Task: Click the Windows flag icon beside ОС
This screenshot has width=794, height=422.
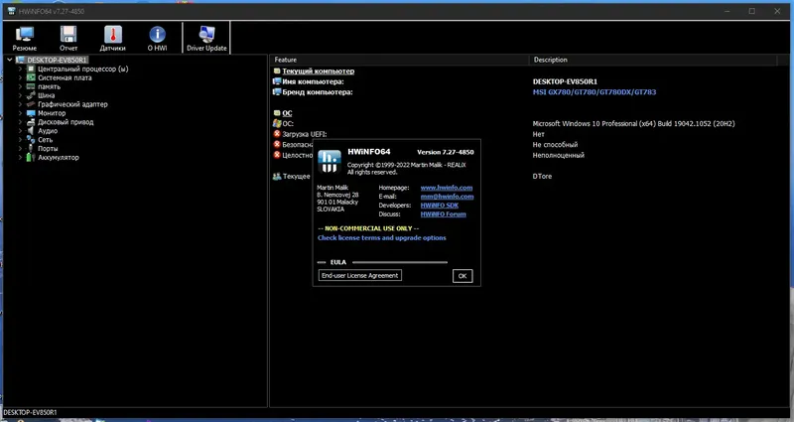Action: click(277, 123)
